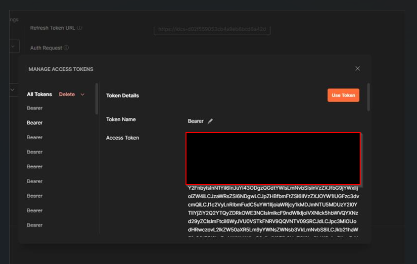Click token line starting with oiZW4iLCJz
The width and height of the screenshot is (417, 264).
tap(274, 196)
